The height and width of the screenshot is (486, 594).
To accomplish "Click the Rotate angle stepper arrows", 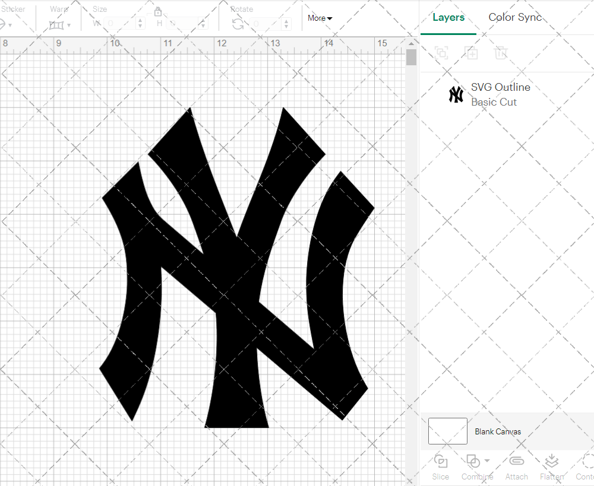I will tap(286, 24).
